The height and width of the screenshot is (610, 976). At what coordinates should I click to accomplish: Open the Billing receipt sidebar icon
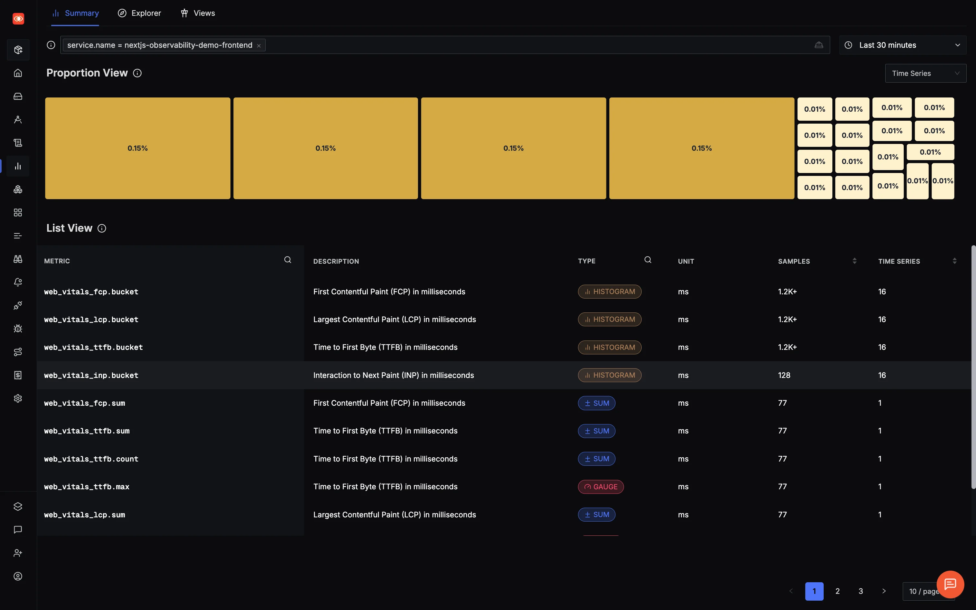tap(18, 375)
